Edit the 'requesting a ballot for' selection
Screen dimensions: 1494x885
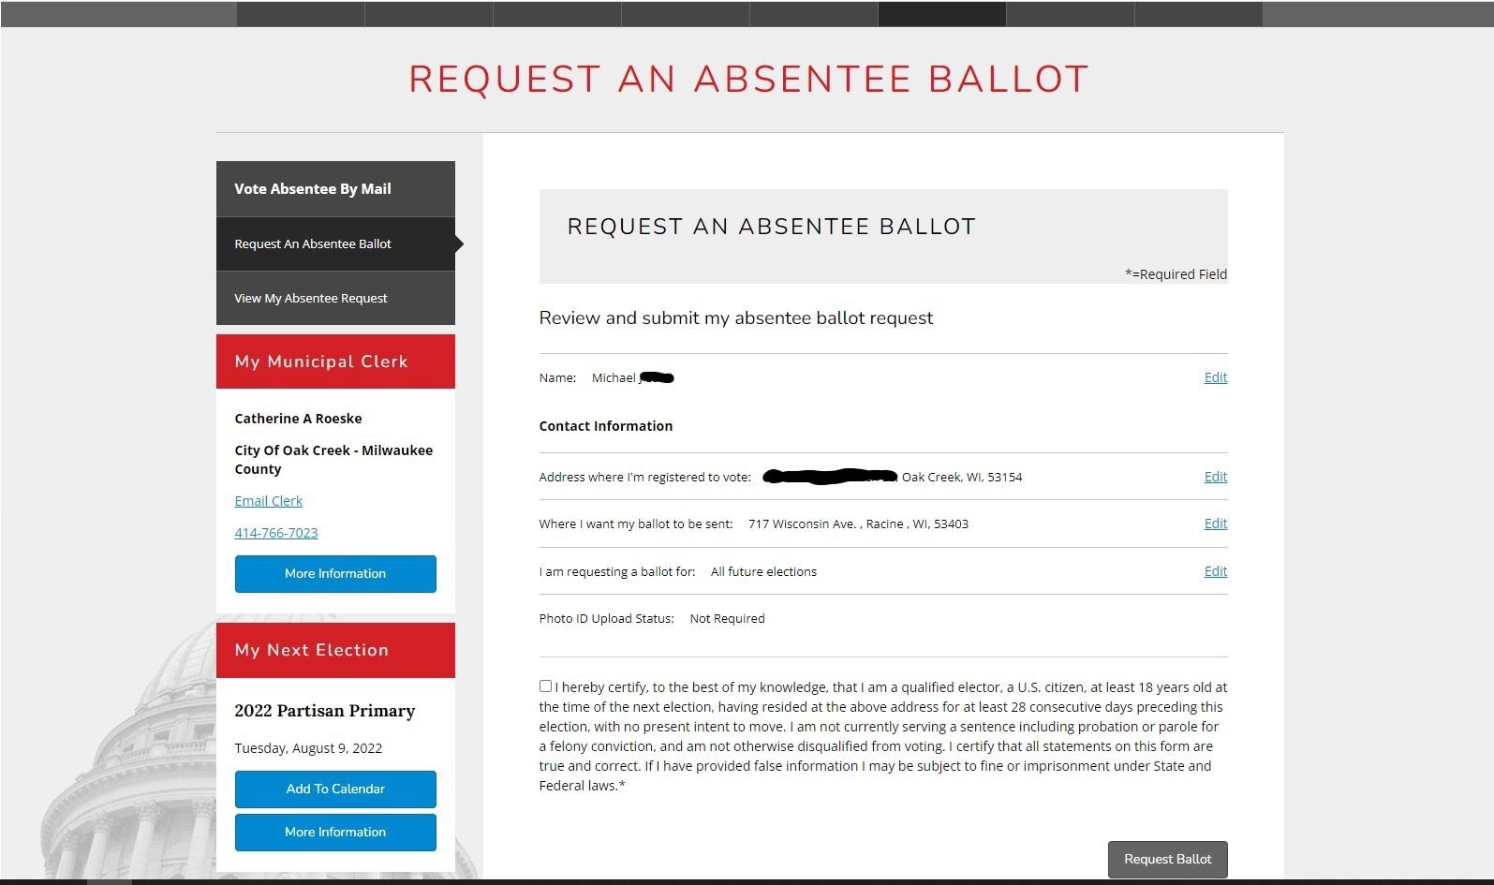point(1215,571)
